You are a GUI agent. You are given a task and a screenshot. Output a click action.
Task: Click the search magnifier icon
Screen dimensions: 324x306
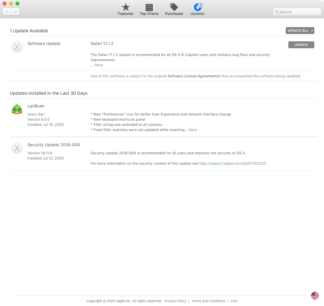277,12
